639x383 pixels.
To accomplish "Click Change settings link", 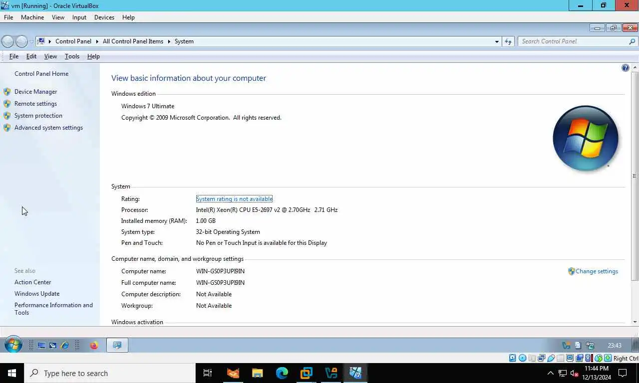I will click(597, 271).
